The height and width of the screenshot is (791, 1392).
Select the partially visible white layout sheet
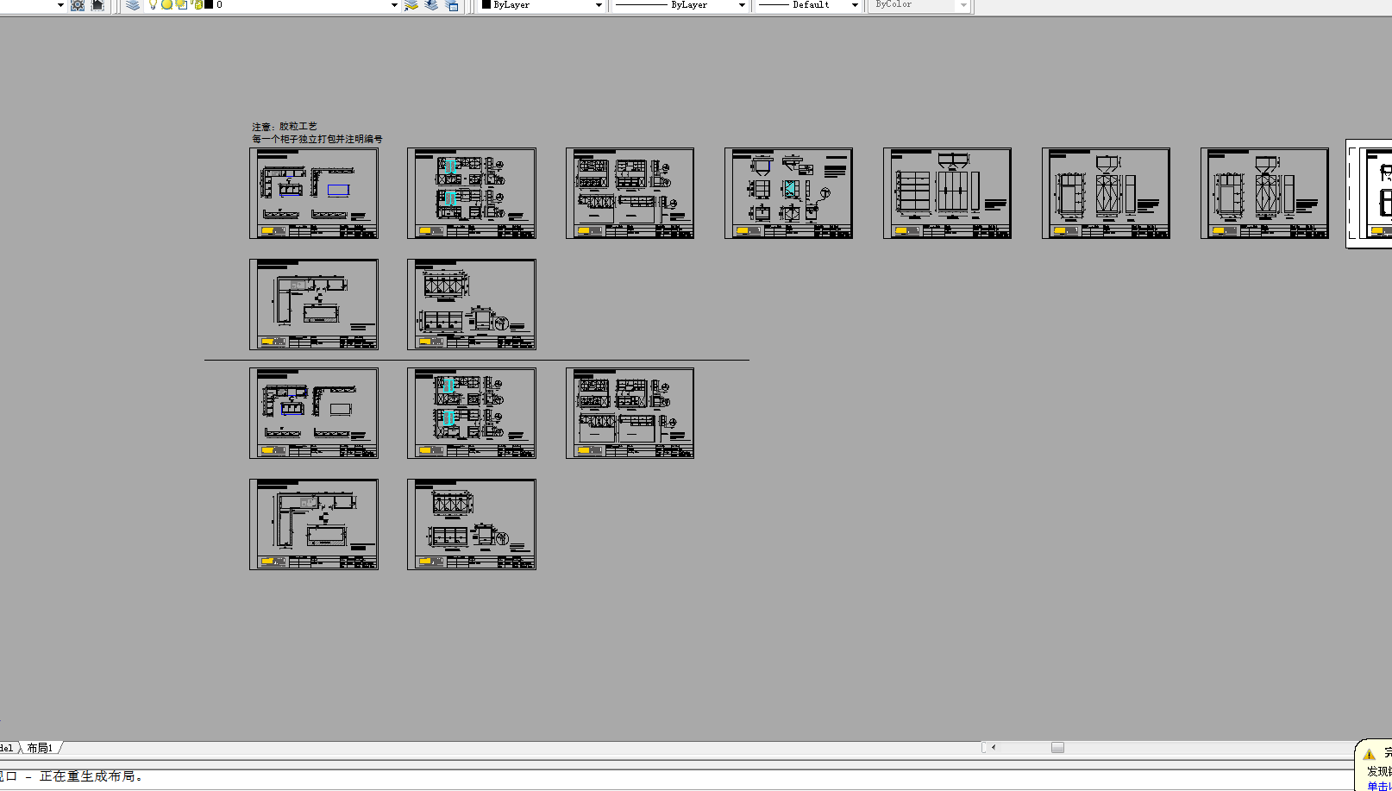tap(1370, 194)
